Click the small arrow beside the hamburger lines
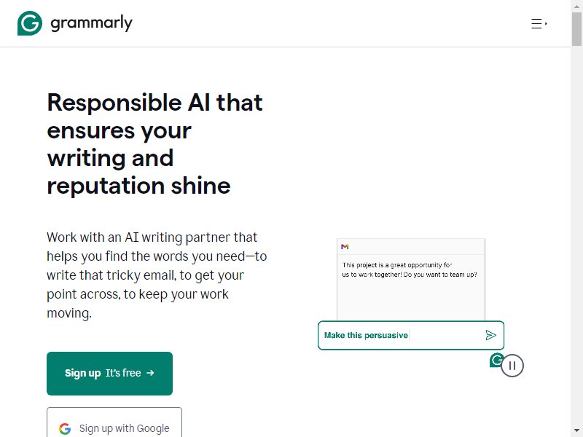The height and width of the screenshot is (437, 583). pyautogui.click(x=546, y=23)
